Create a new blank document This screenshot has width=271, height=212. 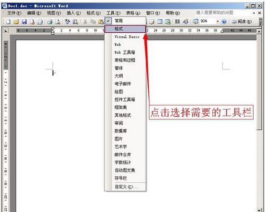pyautogui.click(x=8, y=22)
